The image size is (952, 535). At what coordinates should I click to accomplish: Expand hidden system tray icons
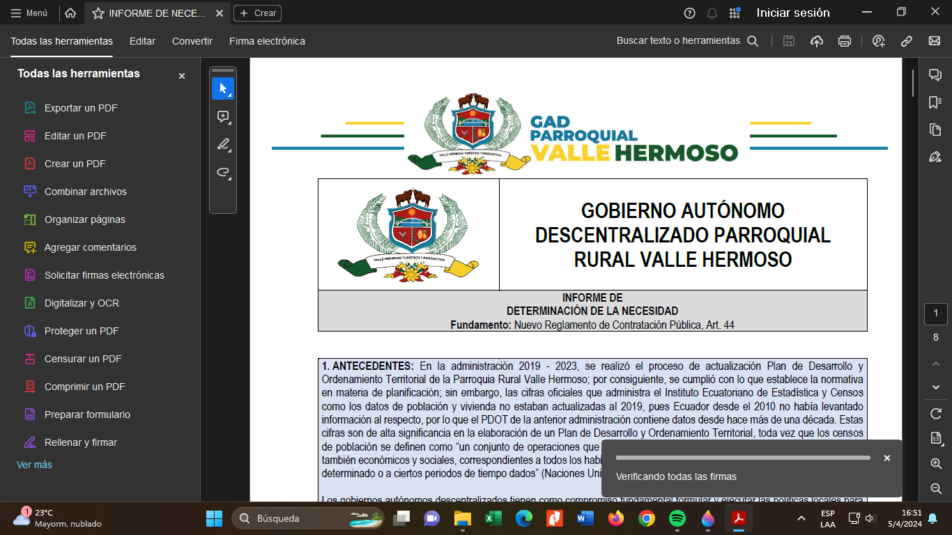(801, 518)
